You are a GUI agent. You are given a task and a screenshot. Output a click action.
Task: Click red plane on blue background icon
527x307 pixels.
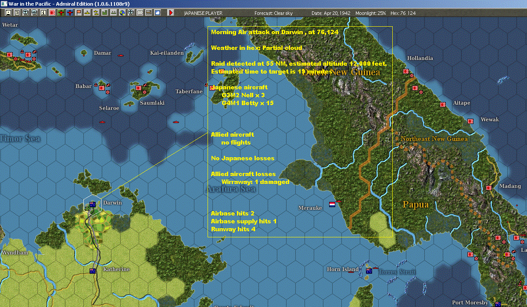pyautogui.click(x=70, y=13)
